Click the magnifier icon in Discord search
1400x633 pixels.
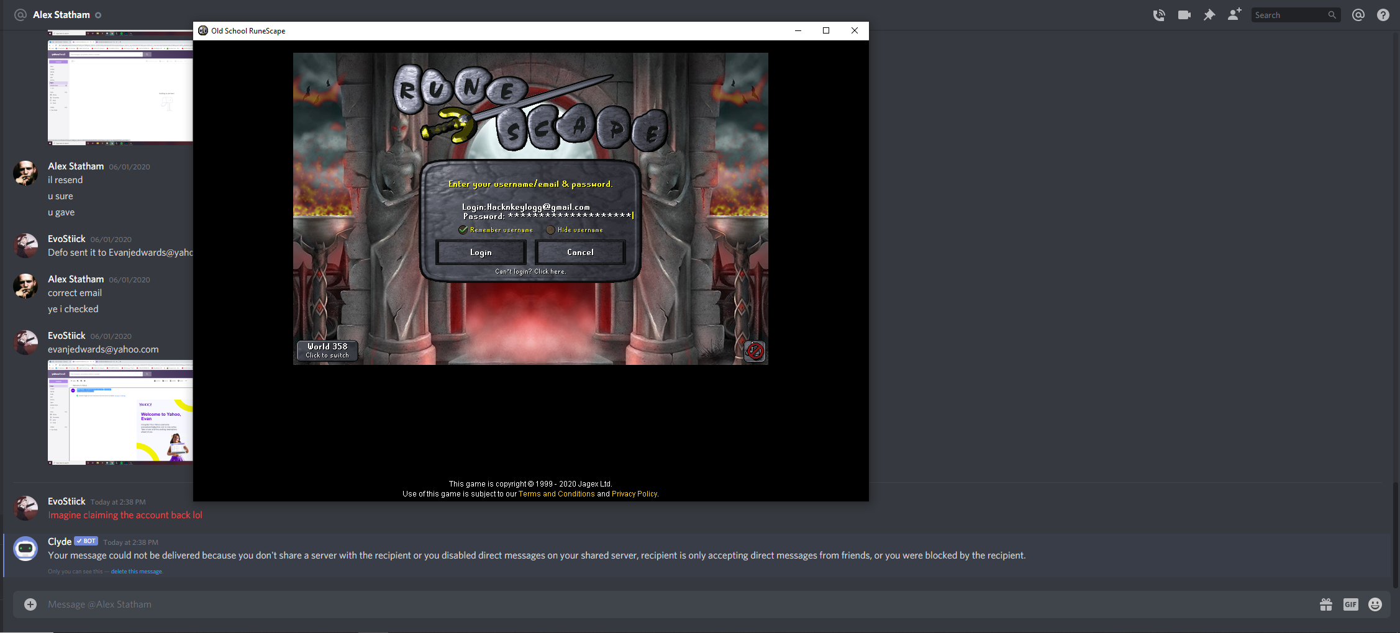1332,15
